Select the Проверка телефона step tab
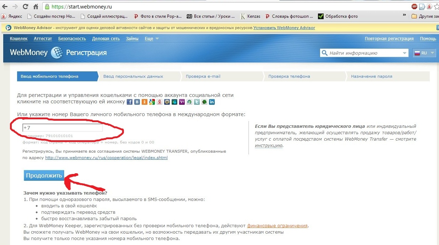Screen dimensions: 439x245 pyautogui.click(x=304, y=76)
